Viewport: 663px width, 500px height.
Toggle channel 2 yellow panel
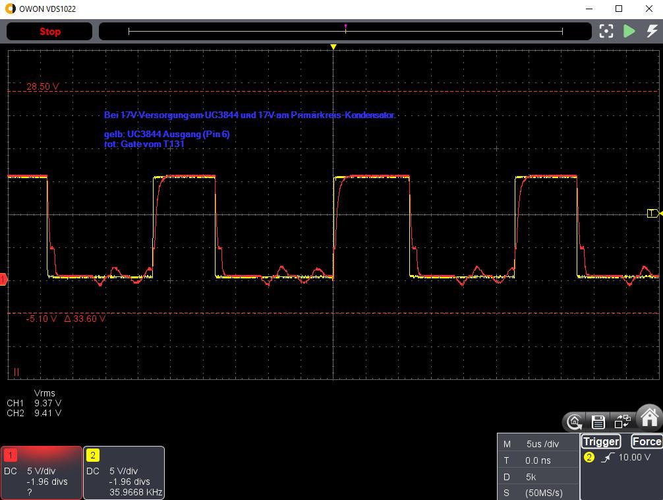124,472
